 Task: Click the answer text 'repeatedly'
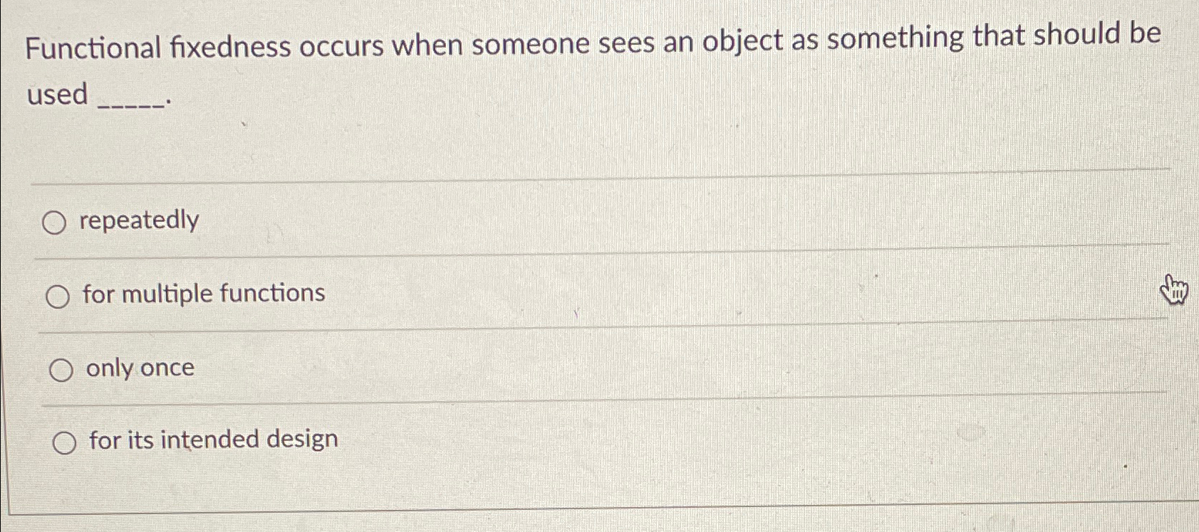click(x=140, y=220)
